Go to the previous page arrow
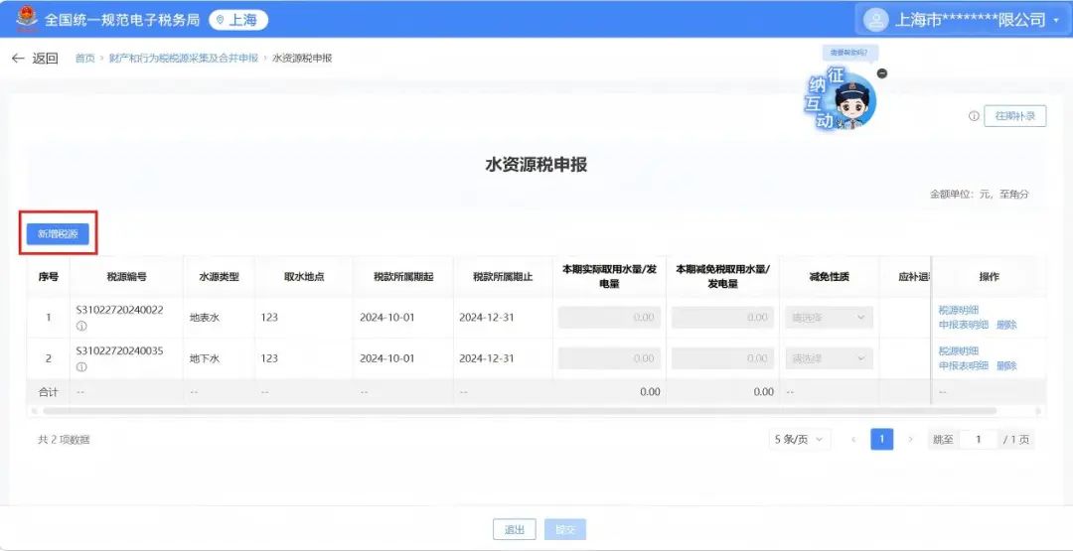The height and width of the screenshot is (551, 1073). [x=852, y=439]
